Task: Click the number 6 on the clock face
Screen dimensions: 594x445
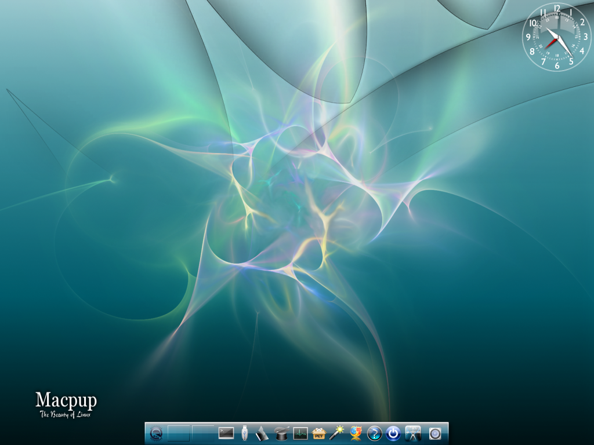Action: [x=557, y=65]
